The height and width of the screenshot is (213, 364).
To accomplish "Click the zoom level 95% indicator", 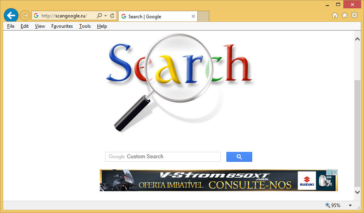I will click(333, 205).
